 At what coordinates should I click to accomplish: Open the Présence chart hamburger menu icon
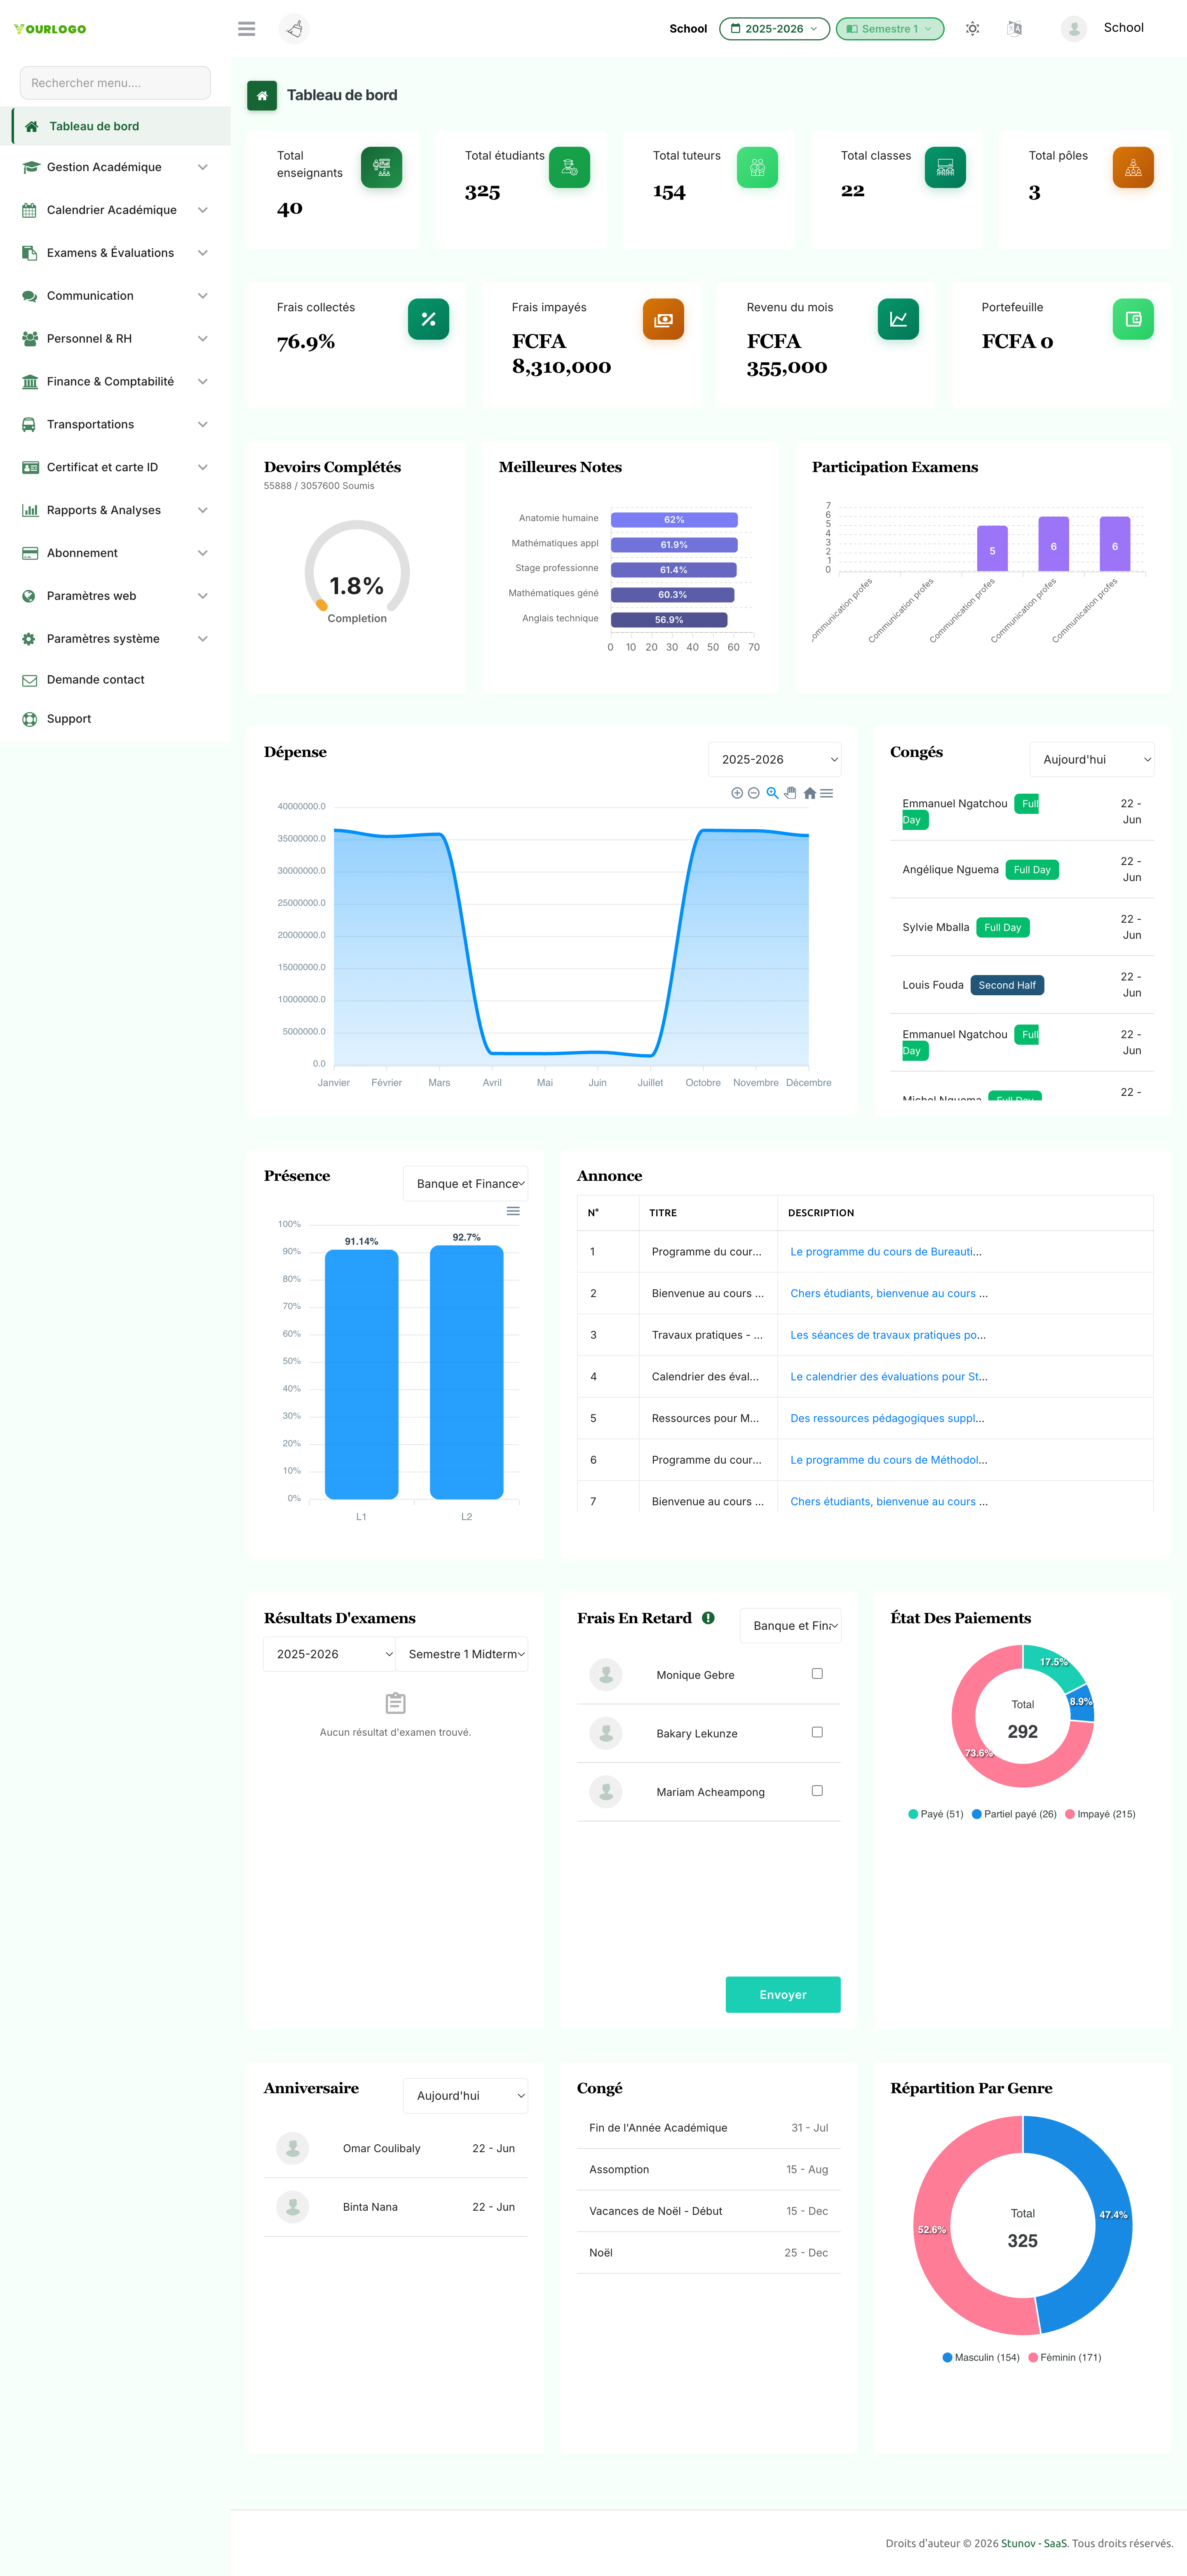513,1211
